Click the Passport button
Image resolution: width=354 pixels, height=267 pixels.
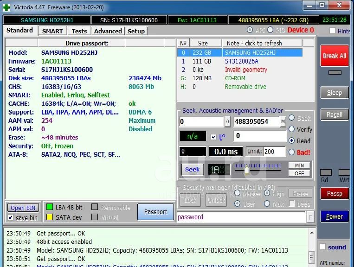(x=155, y=212)
